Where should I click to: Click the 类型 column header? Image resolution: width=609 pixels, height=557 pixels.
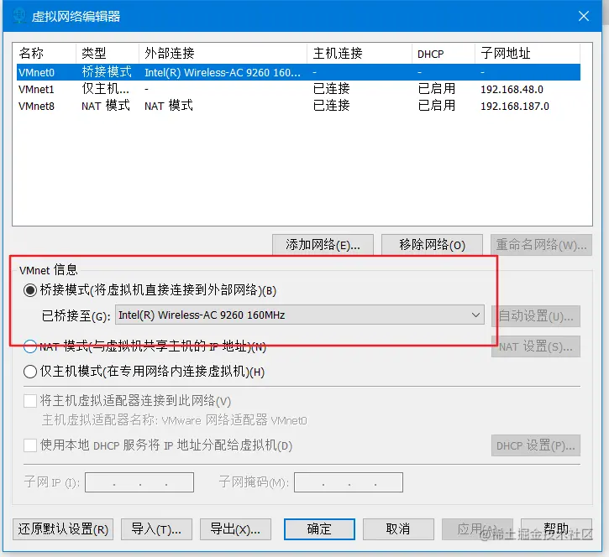[x=108, y=53]
